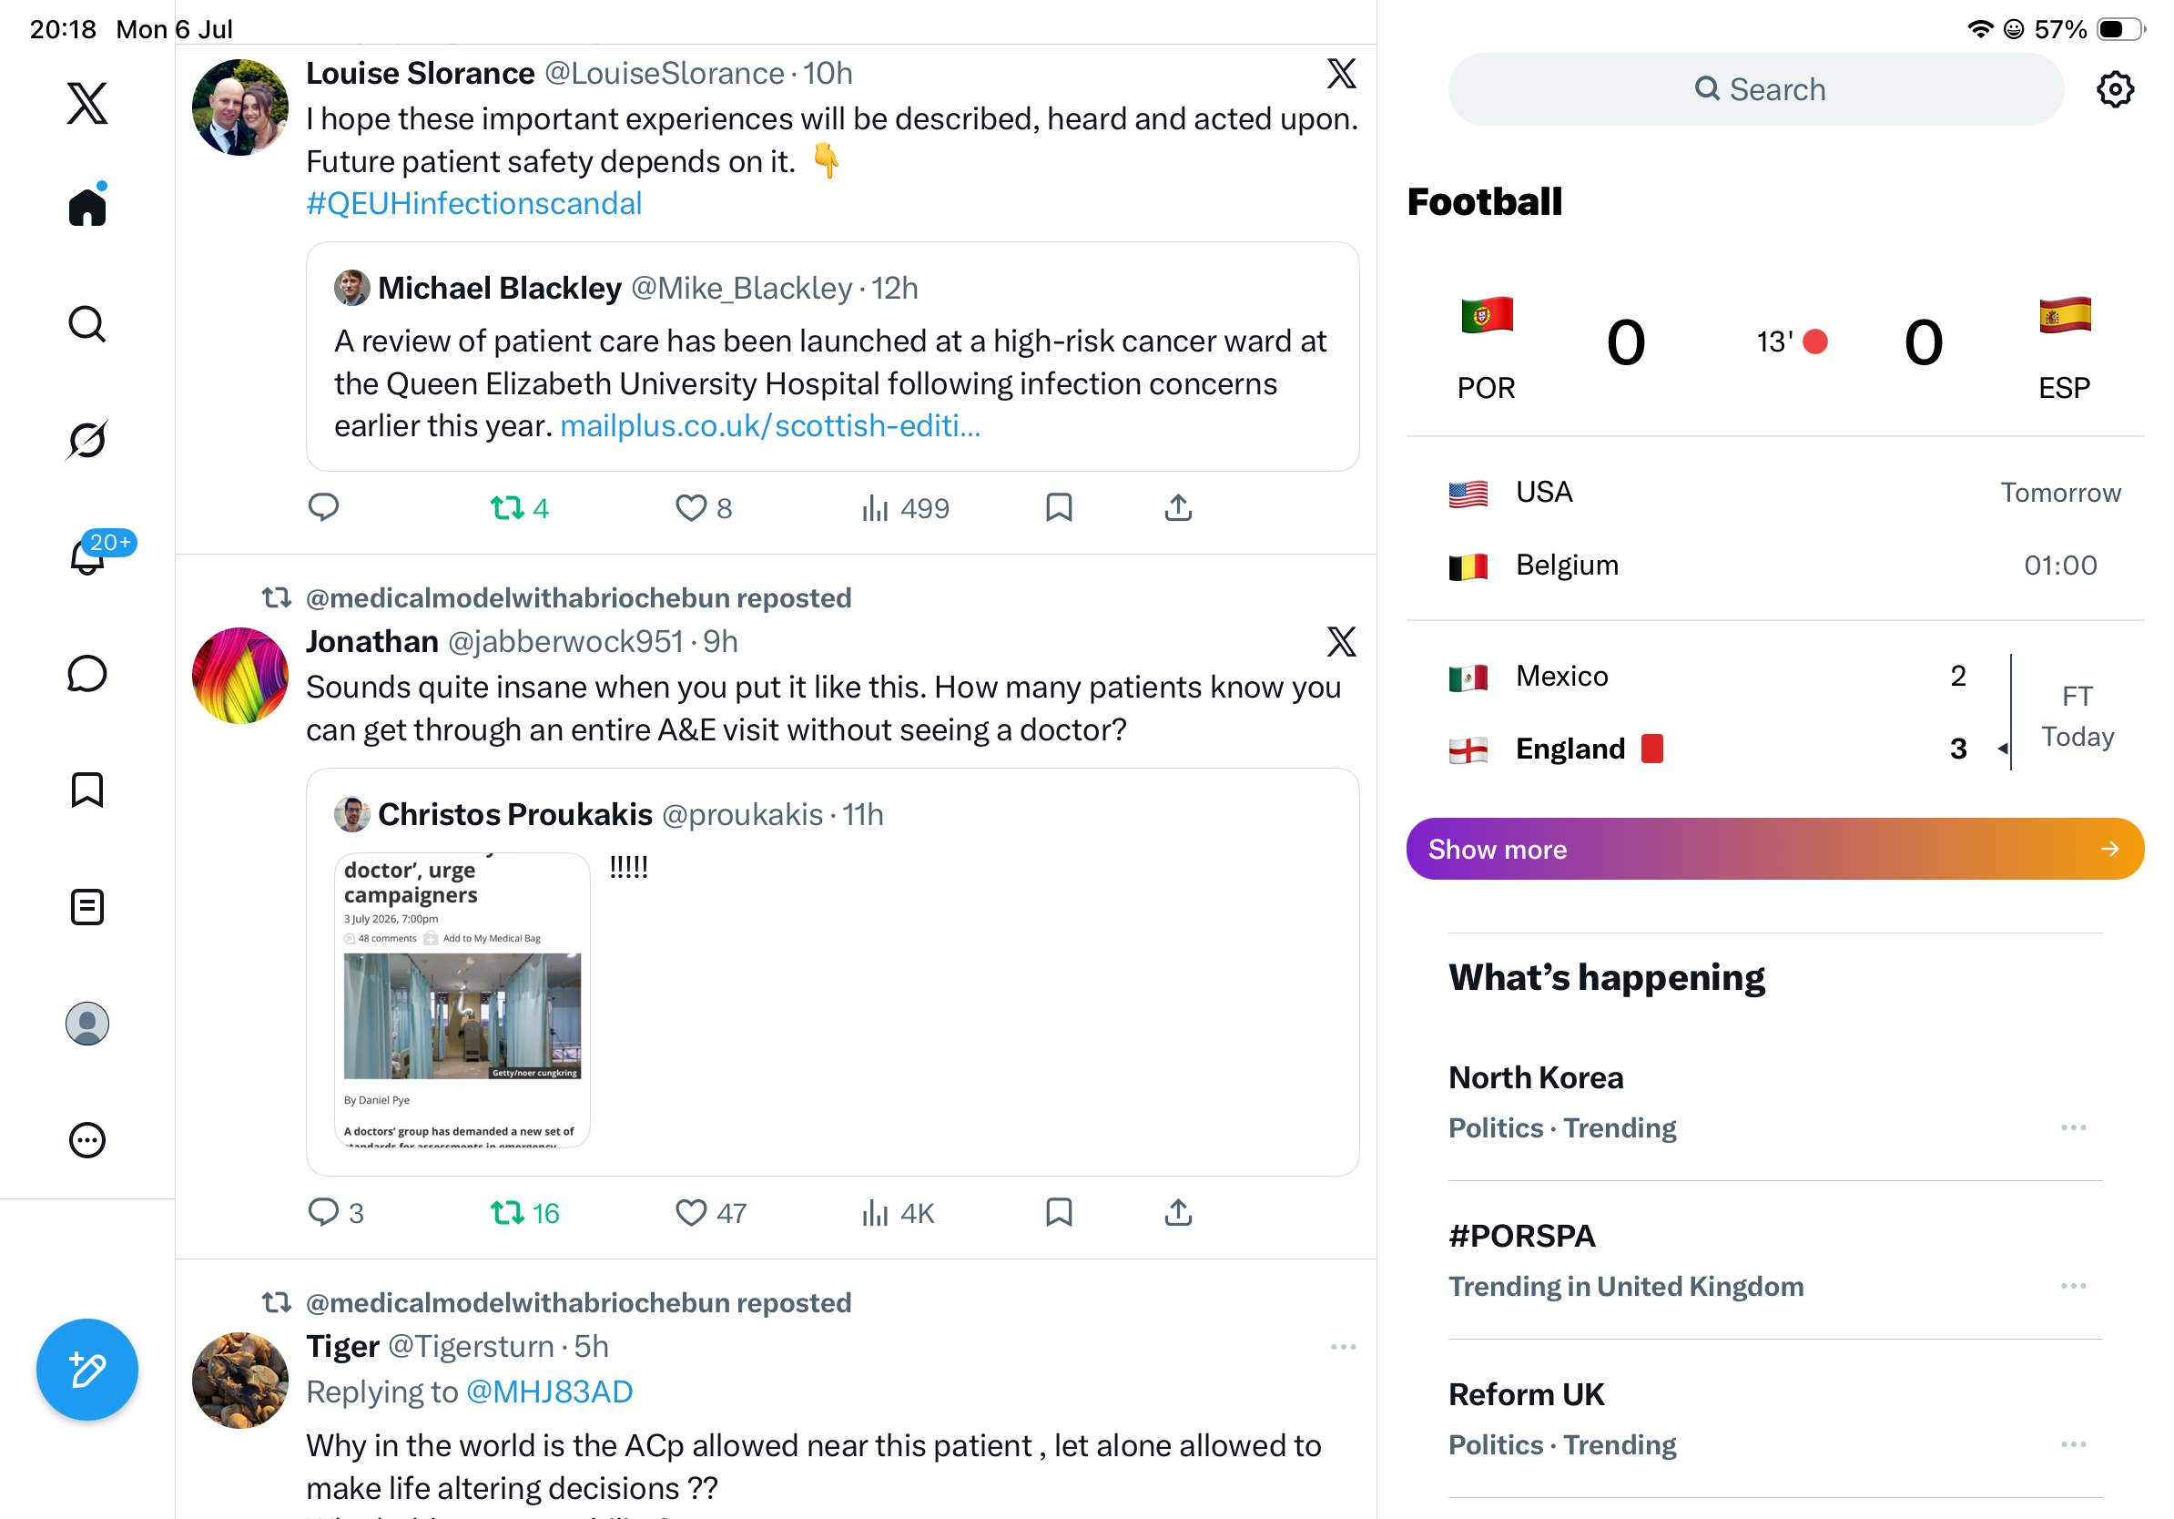Open the Messages chat bubble icon
The height and width of the screenshot is (1519, 2174).
point(87,673)
